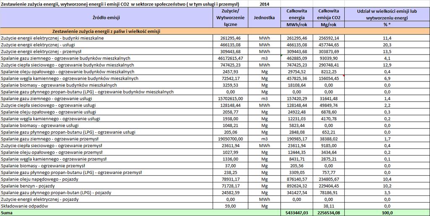Select cell 19050700,00 for gaz ziemny przemysł
The image size is (430, 216).
pos(231,139)
